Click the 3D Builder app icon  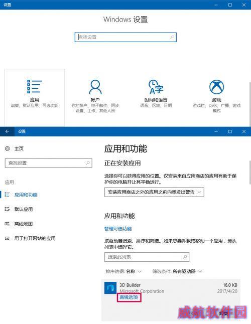click(110, 288)
